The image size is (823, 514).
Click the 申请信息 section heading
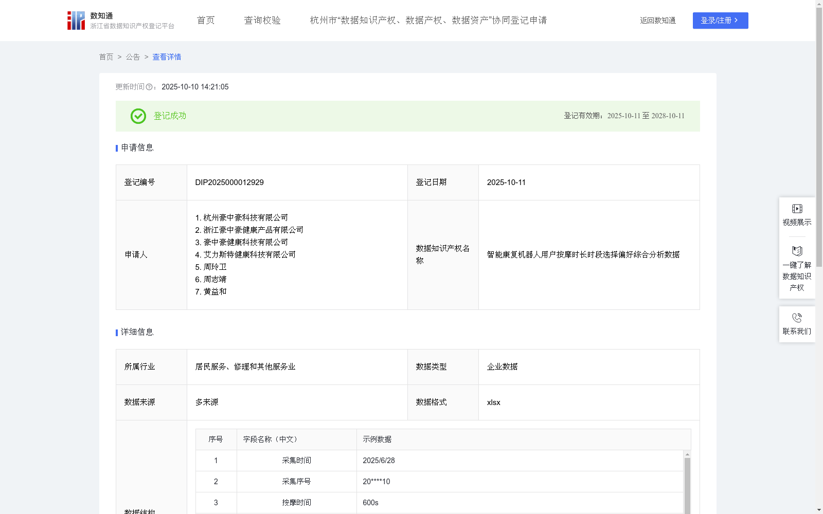pos(137,148)
